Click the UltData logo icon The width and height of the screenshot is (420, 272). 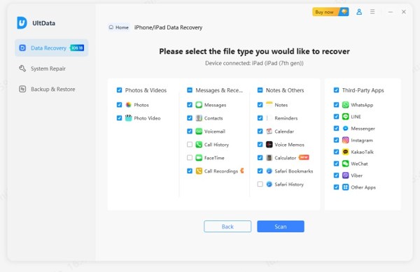pos(22,23)
